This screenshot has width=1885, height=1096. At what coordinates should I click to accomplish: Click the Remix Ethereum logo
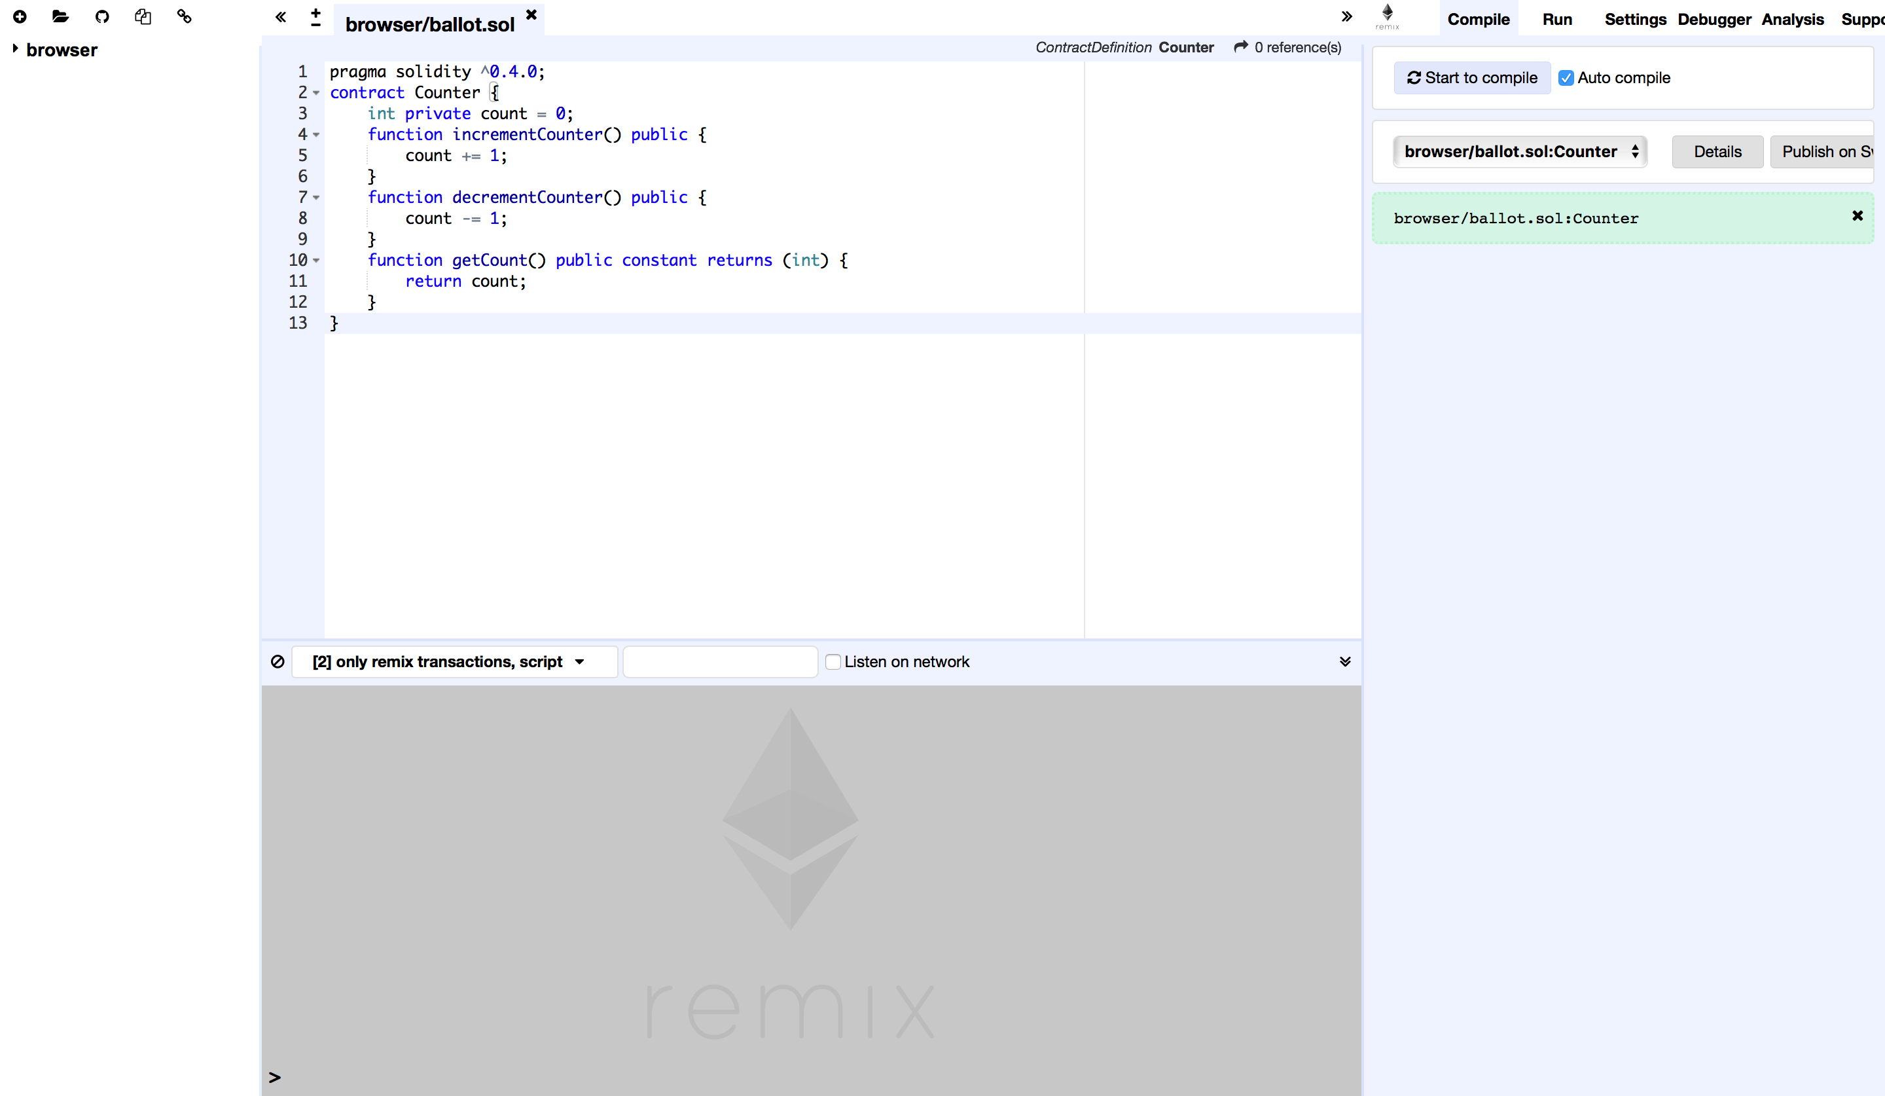pos(1388,16)
